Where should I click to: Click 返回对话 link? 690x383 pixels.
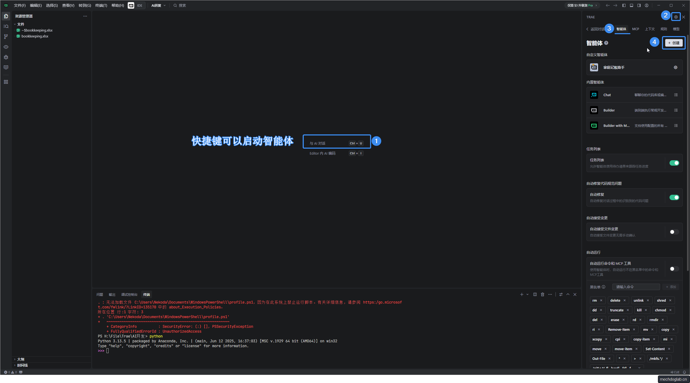[x=595, y=29]
